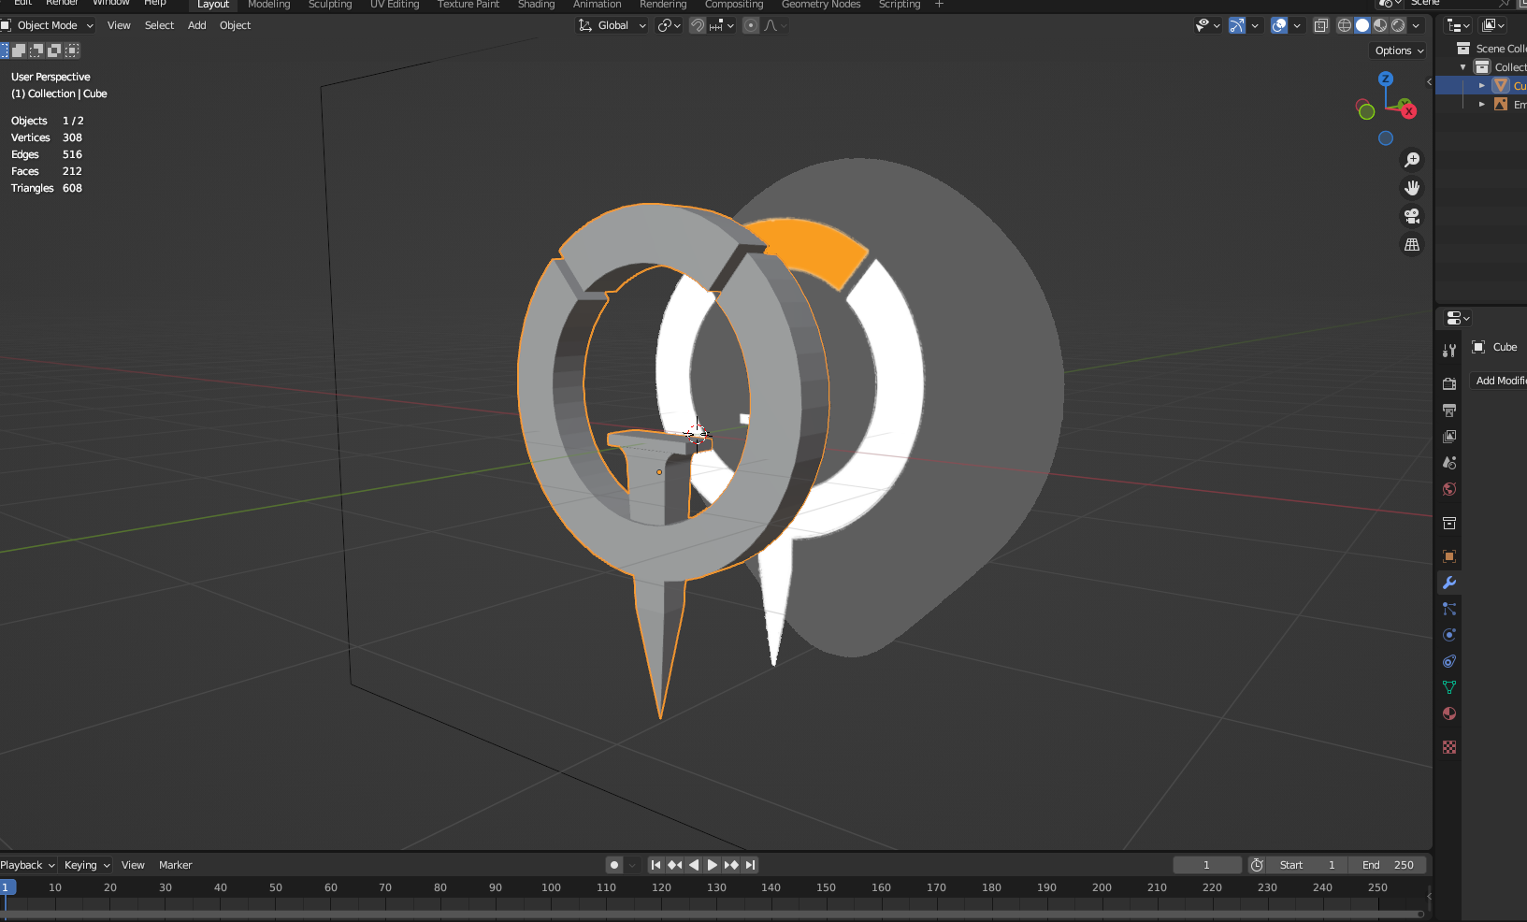Switch perspective/orthographic grid icon

click(1412, 244)
